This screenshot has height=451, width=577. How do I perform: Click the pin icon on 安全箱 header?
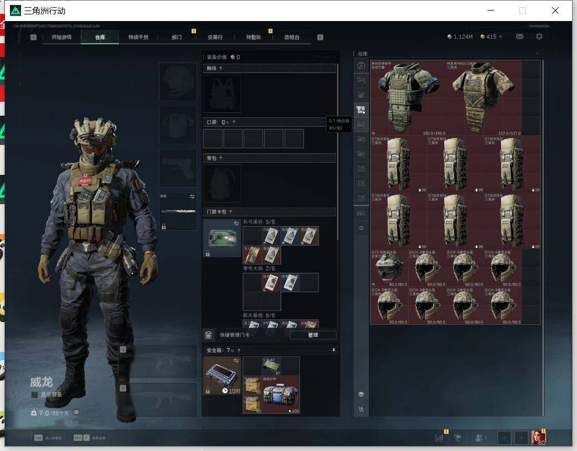(x=334, y=350)
